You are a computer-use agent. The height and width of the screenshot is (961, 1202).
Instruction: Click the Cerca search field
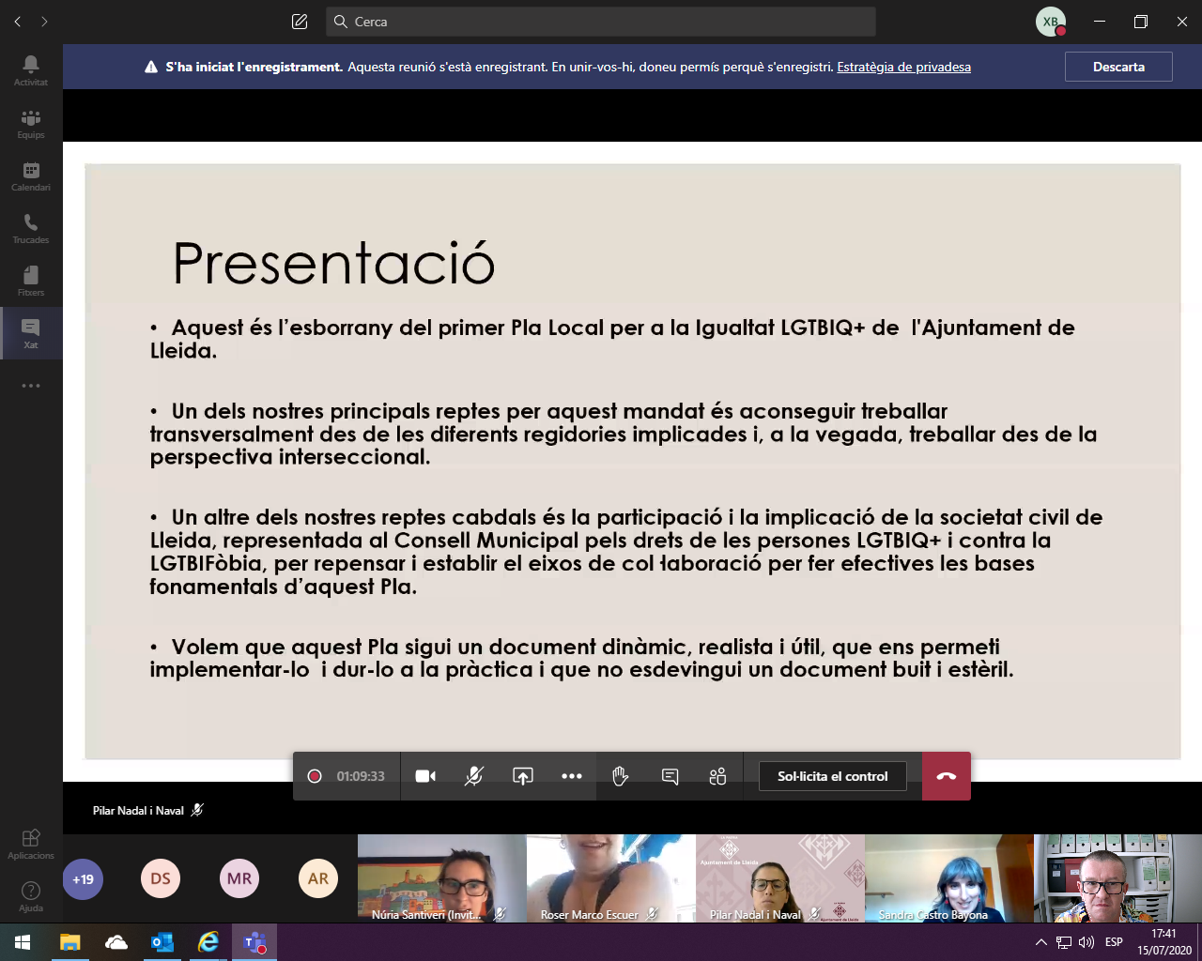coord(601,22)
